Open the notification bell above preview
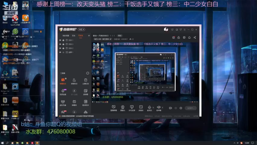257x145 pixels. click(189, 37)
